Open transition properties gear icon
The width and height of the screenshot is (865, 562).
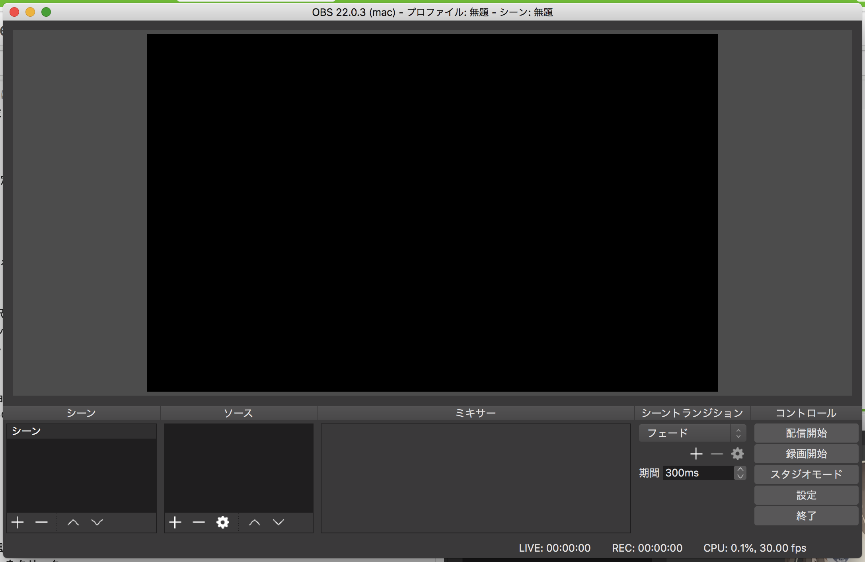point(737,454)
